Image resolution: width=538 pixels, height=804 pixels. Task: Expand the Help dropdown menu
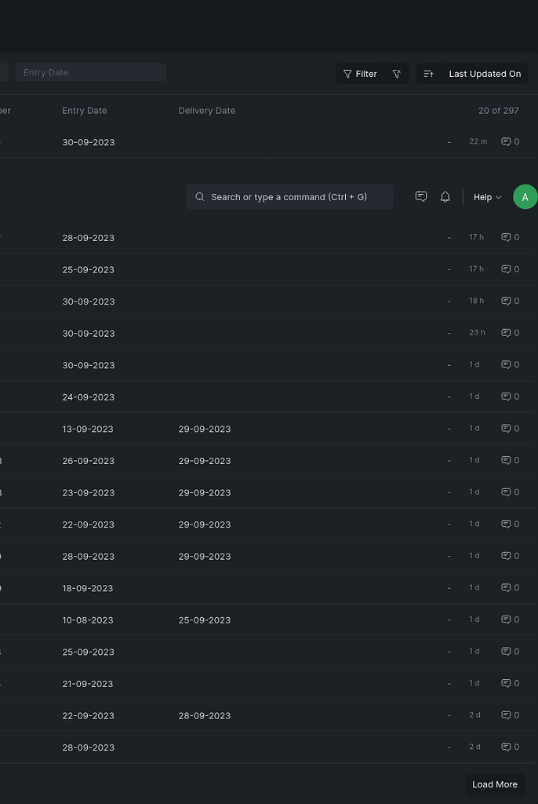tap(487, 197)
